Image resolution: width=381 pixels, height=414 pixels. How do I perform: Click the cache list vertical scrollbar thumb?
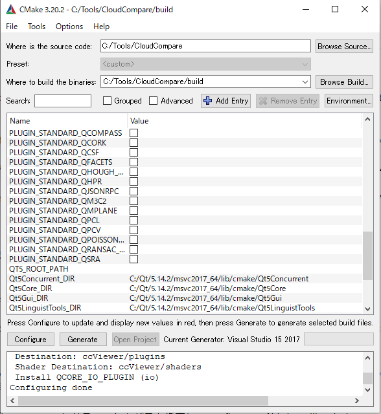point(367,256)
